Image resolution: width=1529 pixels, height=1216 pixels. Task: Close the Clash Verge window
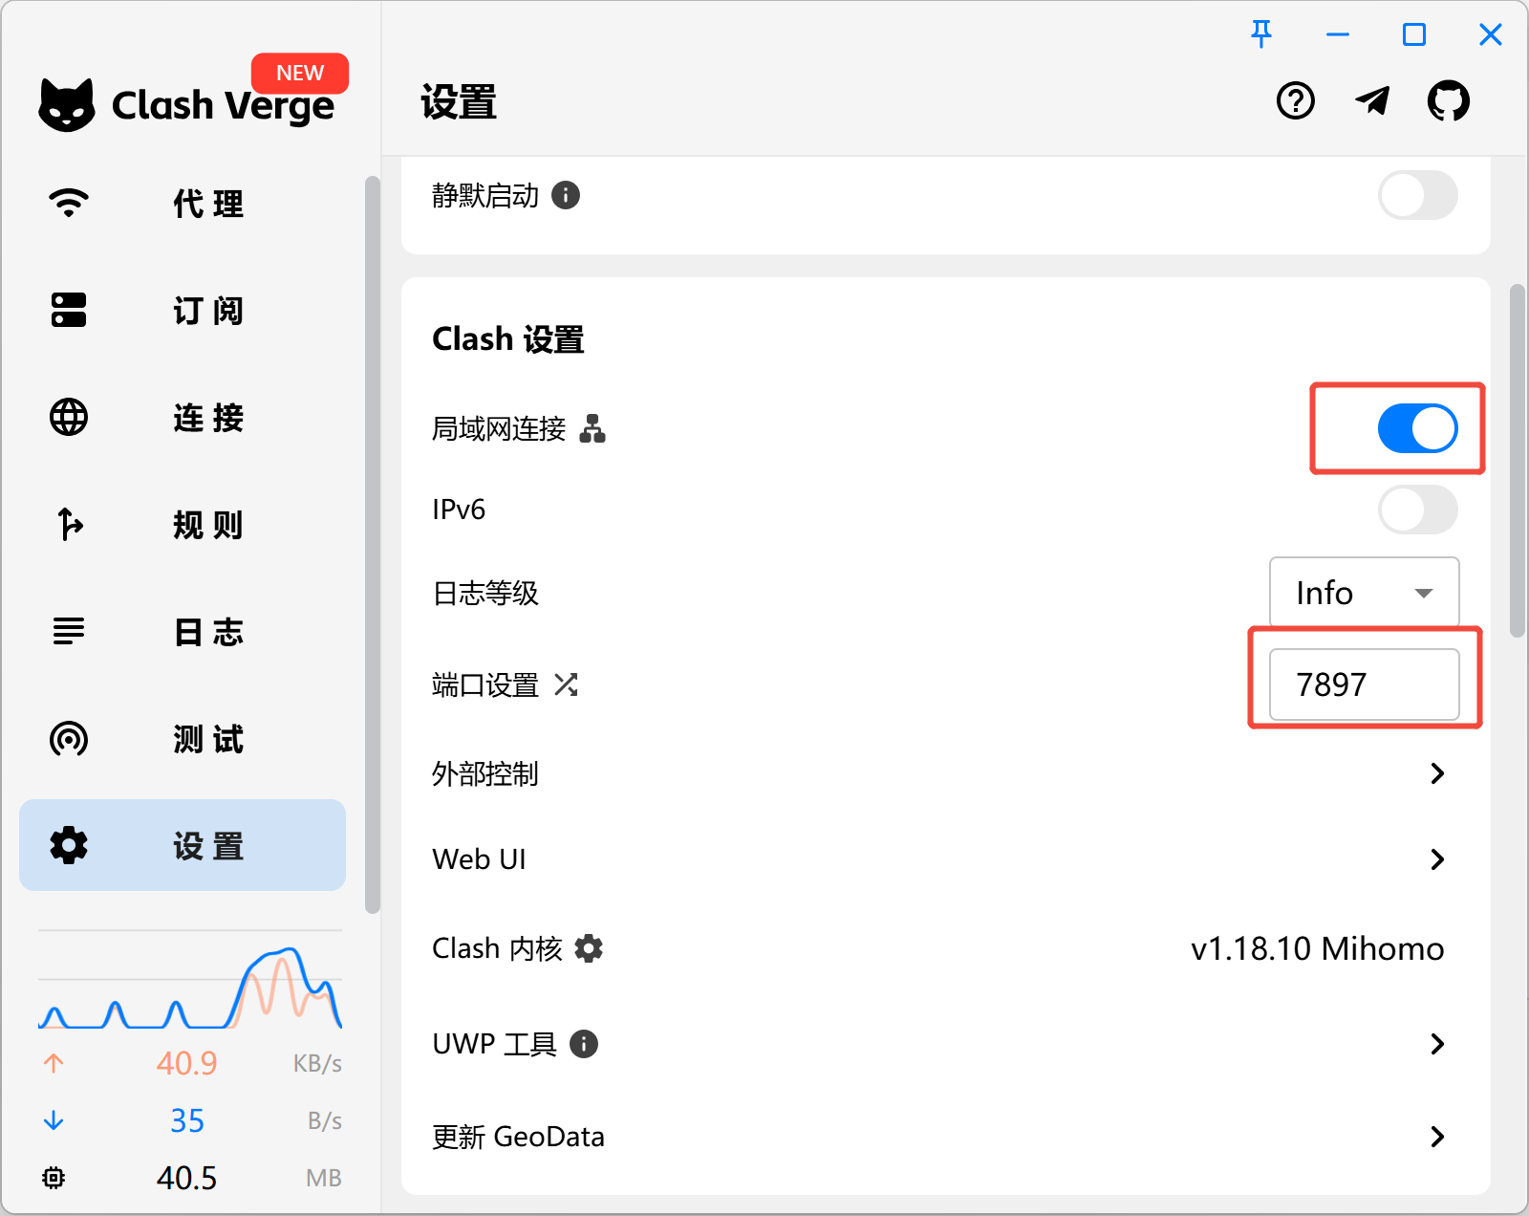pyautogui.click(x=1491, y=34)
